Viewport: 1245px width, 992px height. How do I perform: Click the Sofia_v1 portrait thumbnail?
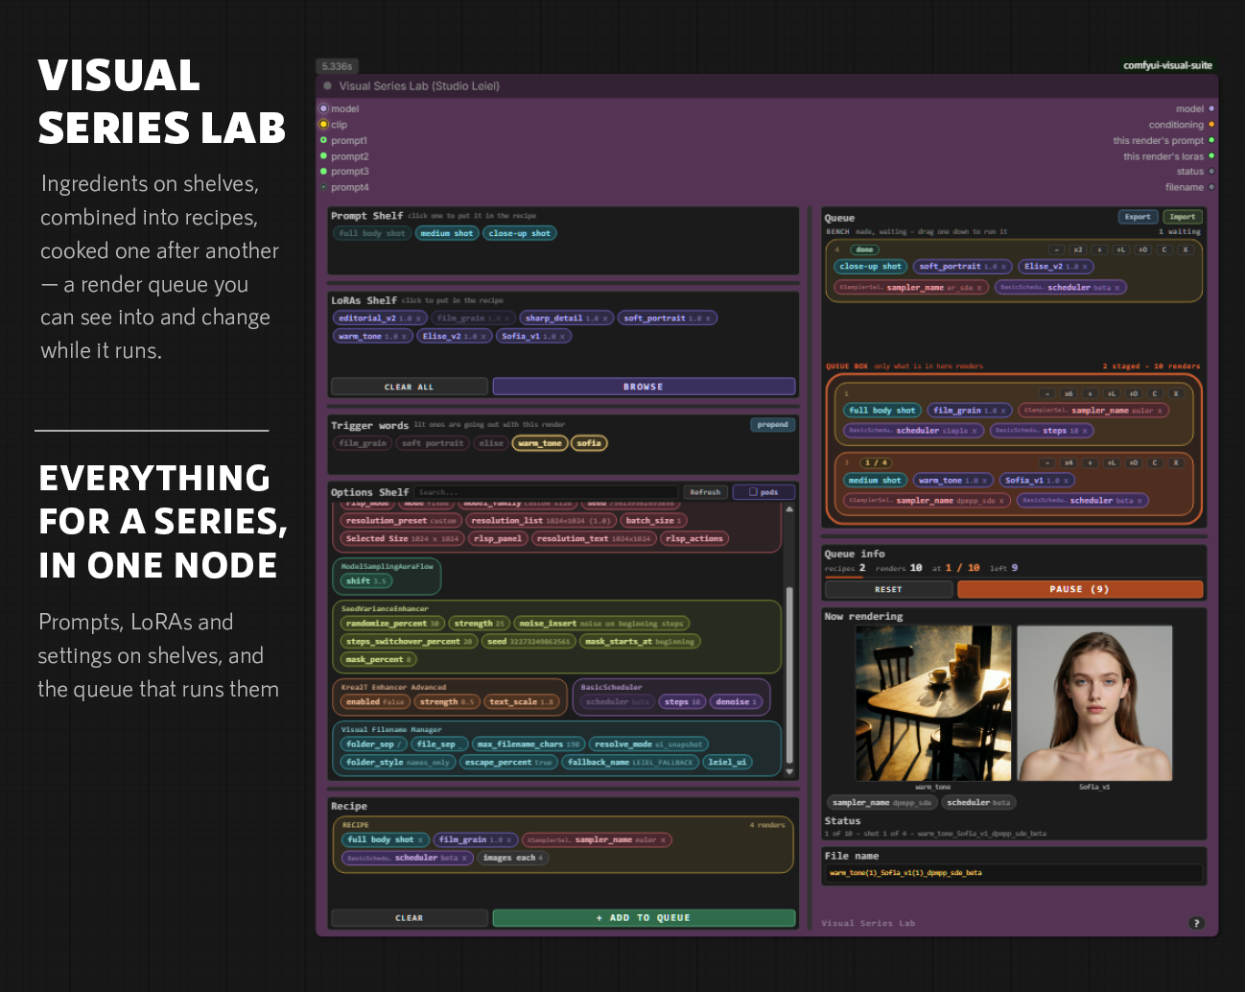tap(1094, 703)
